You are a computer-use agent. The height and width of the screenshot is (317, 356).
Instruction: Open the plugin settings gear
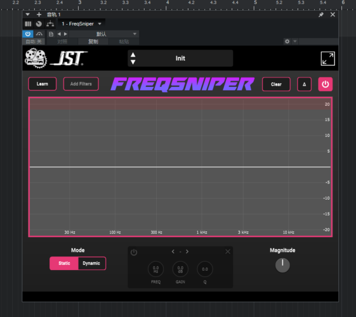tap(287, 42)
